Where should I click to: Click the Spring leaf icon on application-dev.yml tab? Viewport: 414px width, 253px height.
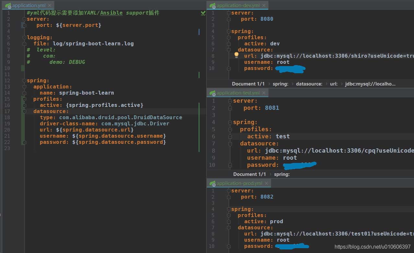pyautogui.click(x=213, y=5)
